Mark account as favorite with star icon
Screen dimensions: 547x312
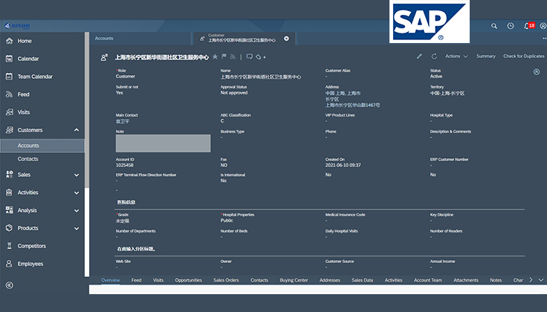[215, 56]
